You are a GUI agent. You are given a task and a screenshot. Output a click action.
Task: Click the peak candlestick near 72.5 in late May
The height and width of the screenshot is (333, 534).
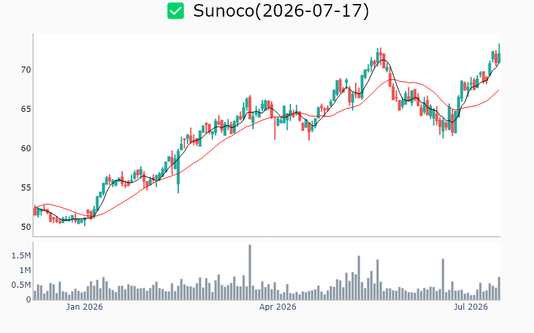coord(380,56)
